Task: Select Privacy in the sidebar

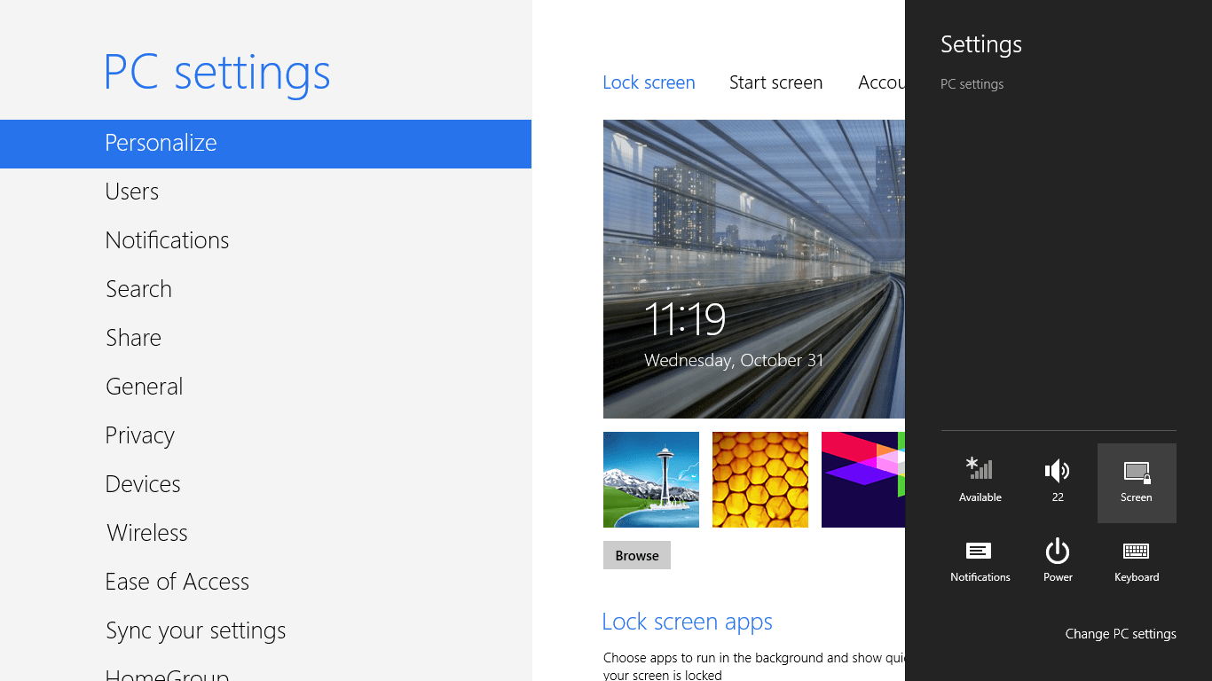Action: click(139, 434)
